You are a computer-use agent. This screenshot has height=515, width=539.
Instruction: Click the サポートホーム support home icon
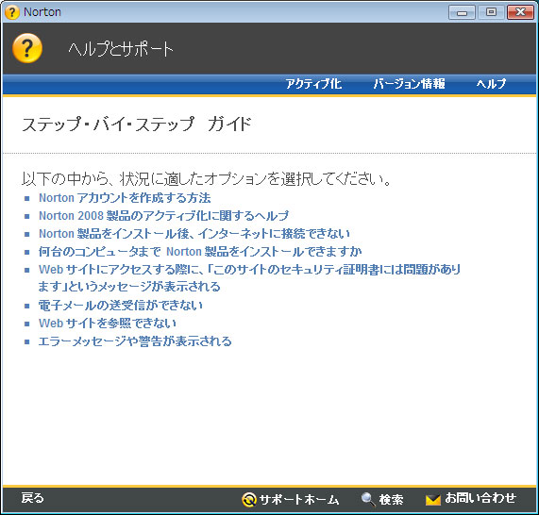point(249,499)
